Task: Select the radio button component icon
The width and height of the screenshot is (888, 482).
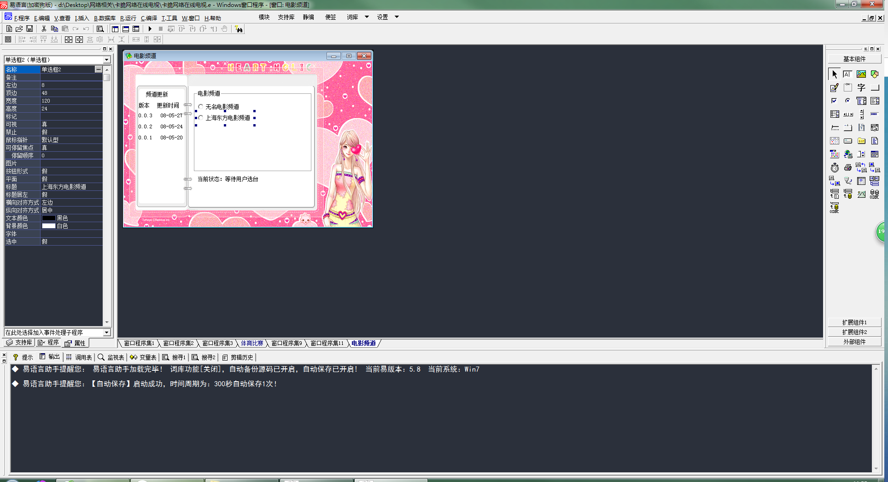Action: [847, 101]
